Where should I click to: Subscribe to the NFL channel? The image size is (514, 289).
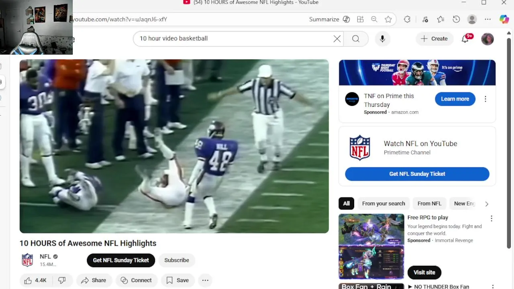pyautogui.click(x=177, y=260)
